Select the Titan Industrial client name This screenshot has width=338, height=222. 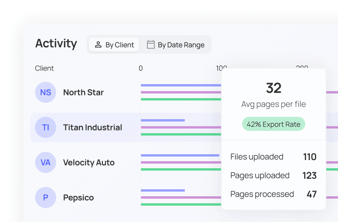click(x=92, y=127)
